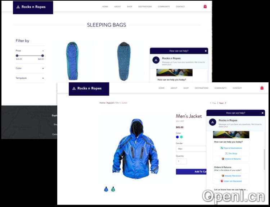
Task: Click the teal jacket thumbnail below the image
Action: 113,189
